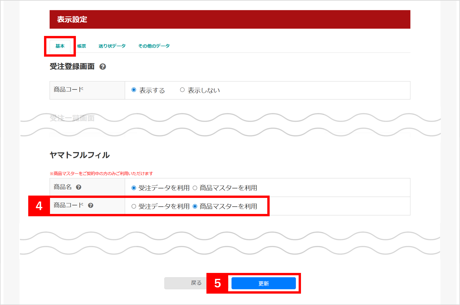Screen dimensions: 460x305
Task: Choose 受注データを利用 for ヤマトフルフィル 商品コード
Action: [x=134, y=206]
